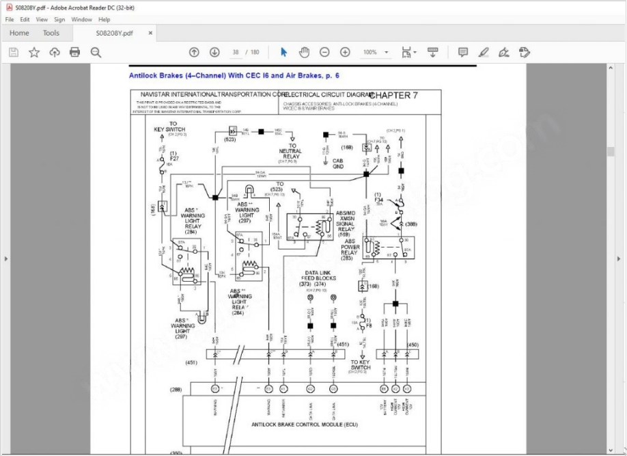Click the vertical scrollbar down arrow

point(611,449)
